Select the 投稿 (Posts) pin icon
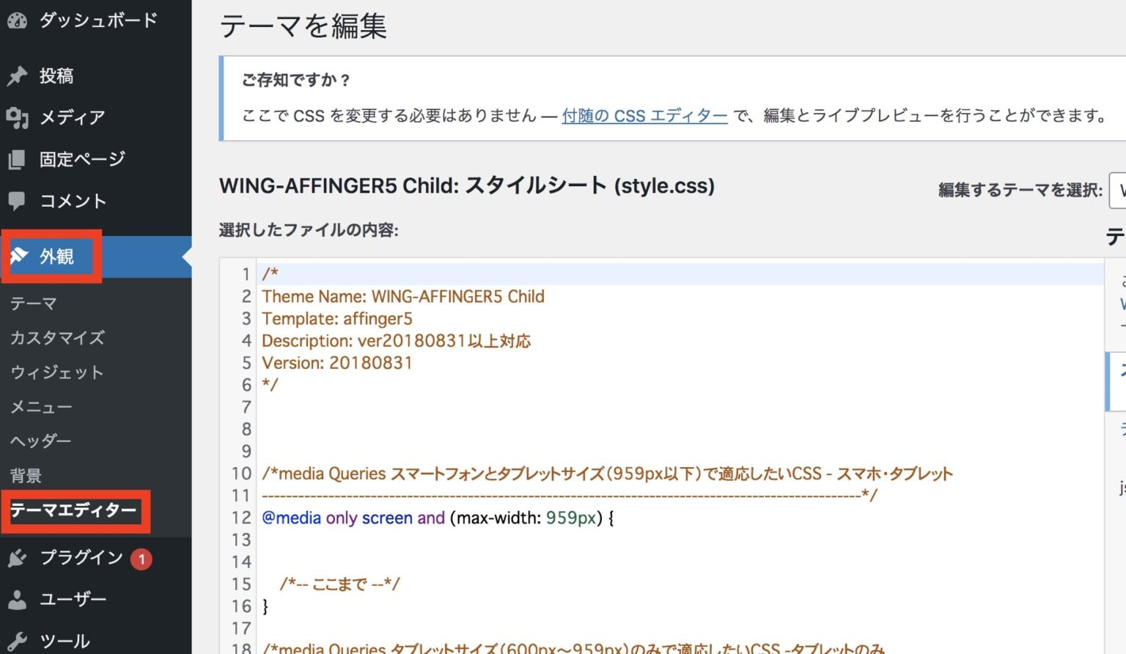1126x654 pixels. tap(18, 76)
